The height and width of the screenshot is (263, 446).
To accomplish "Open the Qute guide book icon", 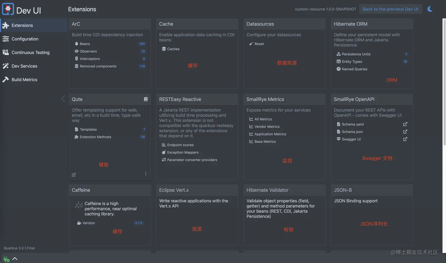I will [x=146, y=99].
